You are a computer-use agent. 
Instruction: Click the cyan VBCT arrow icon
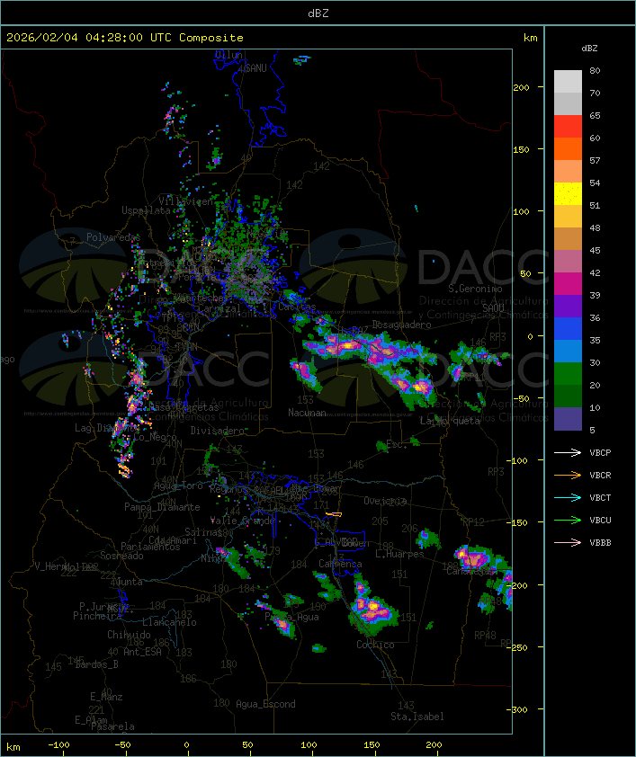click(568, 498)
